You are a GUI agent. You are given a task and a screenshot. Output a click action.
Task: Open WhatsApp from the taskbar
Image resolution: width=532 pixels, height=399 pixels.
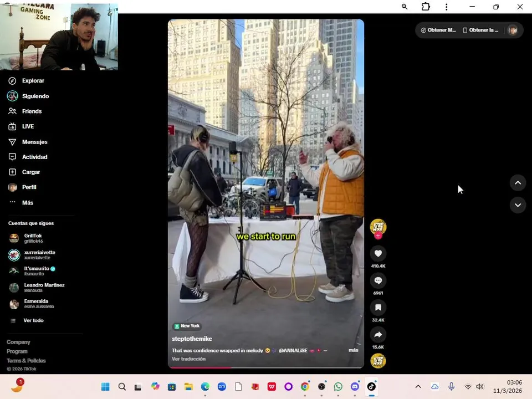[x=338, y=386]
